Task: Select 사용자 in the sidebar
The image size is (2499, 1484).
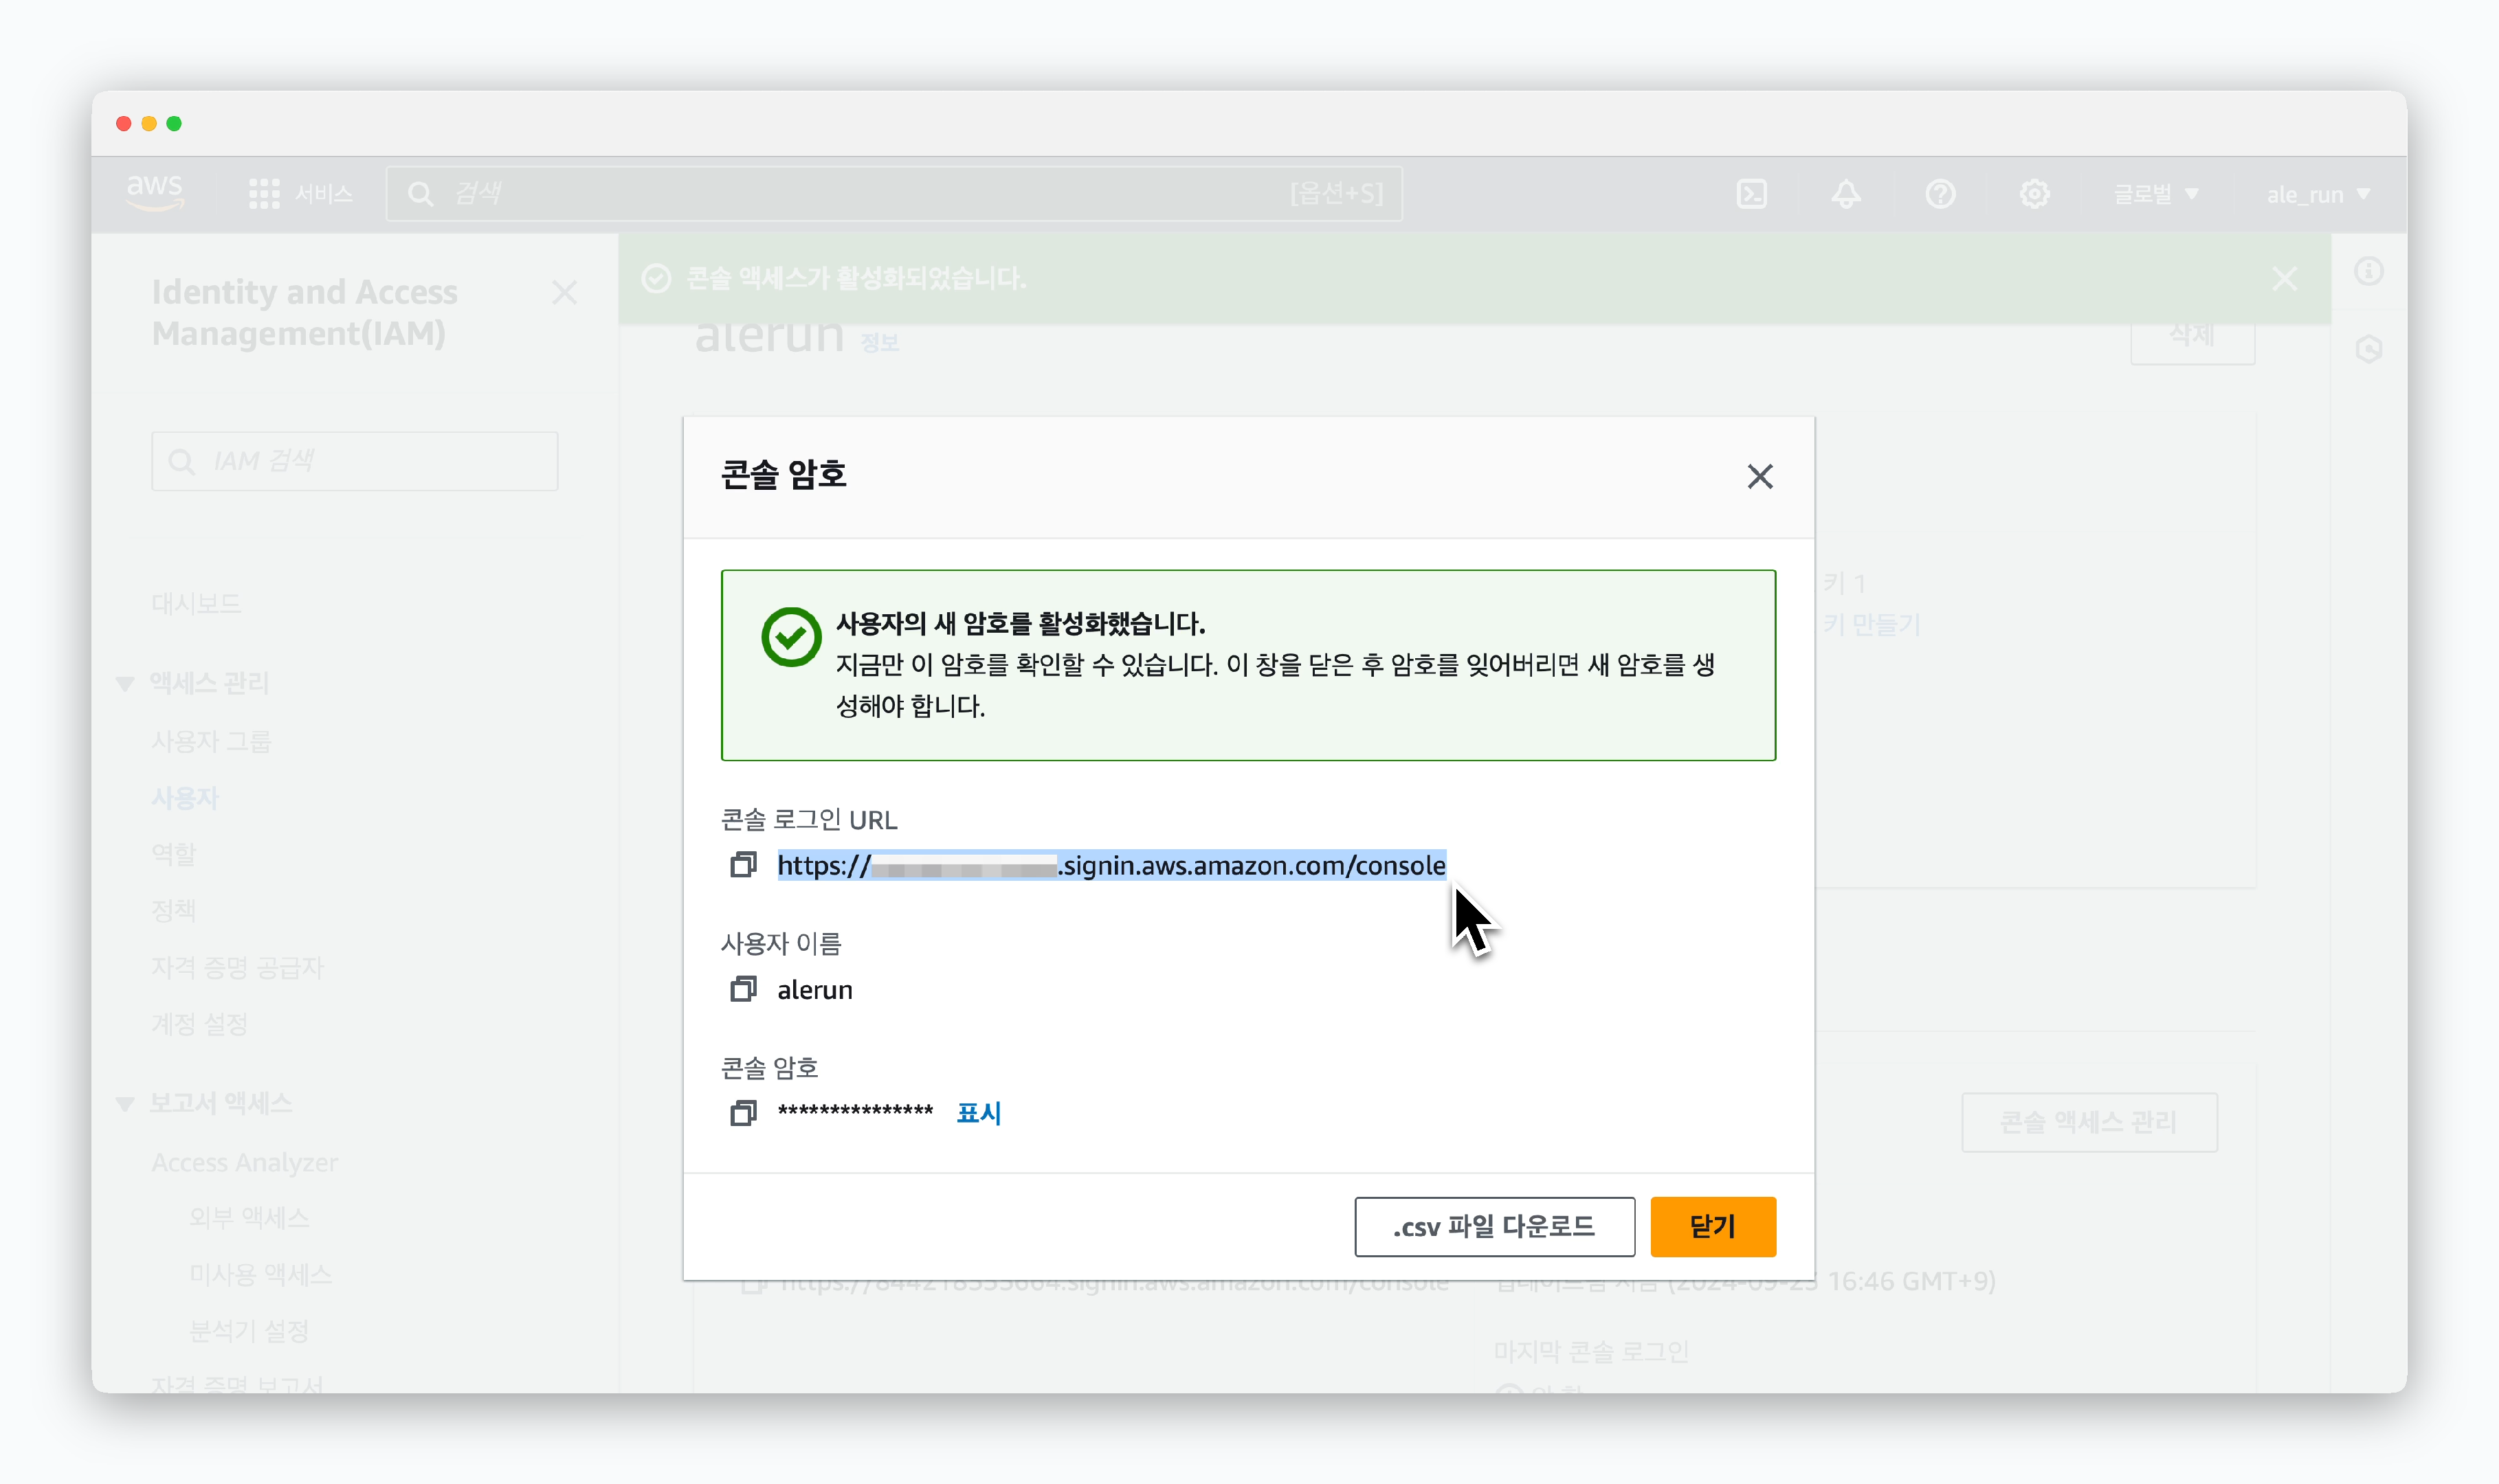Action: pyautogui.click(x=185, y=798)
